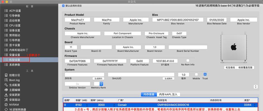This screenshot has height=111, width=263.
Task: Click the 16进制转换器 refresh icon
Action: point(6,110)
